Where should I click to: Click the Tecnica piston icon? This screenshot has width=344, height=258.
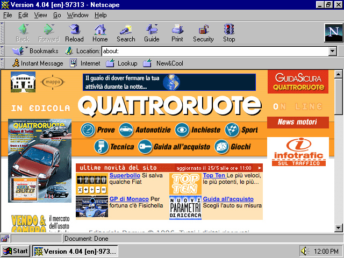[x=101, y=147]
